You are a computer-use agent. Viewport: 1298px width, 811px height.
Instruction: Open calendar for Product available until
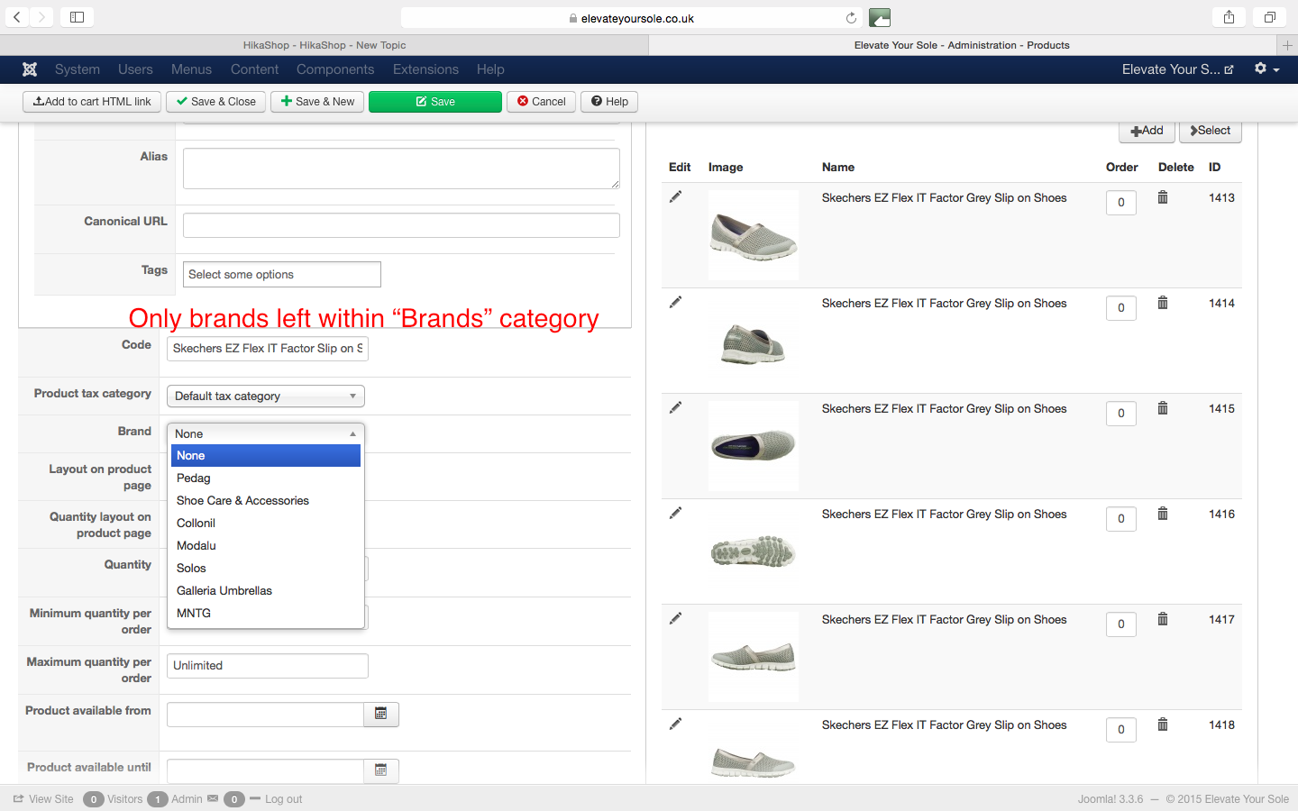click(381, 770)
